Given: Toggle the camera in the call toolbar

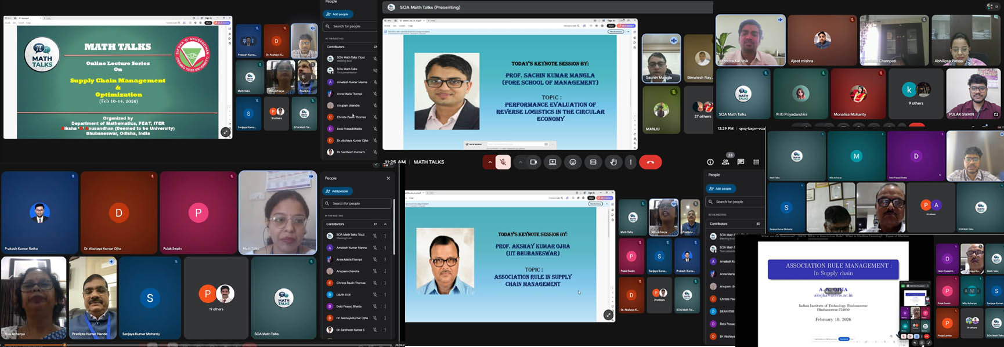Looking at the screenshot, I should [x=533, y=162].
